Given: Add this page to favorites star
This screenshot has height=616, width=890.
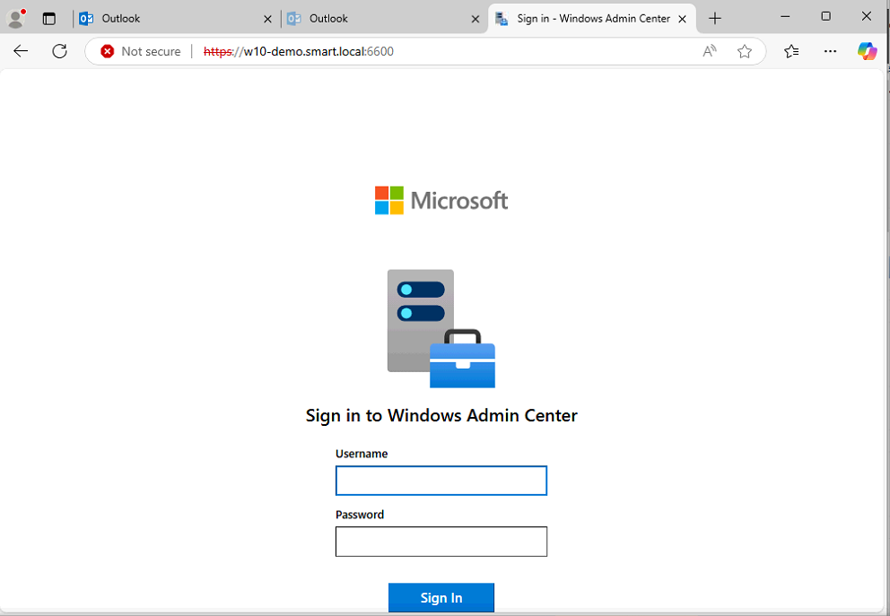Looking at the screenshot, I should 744,52.
